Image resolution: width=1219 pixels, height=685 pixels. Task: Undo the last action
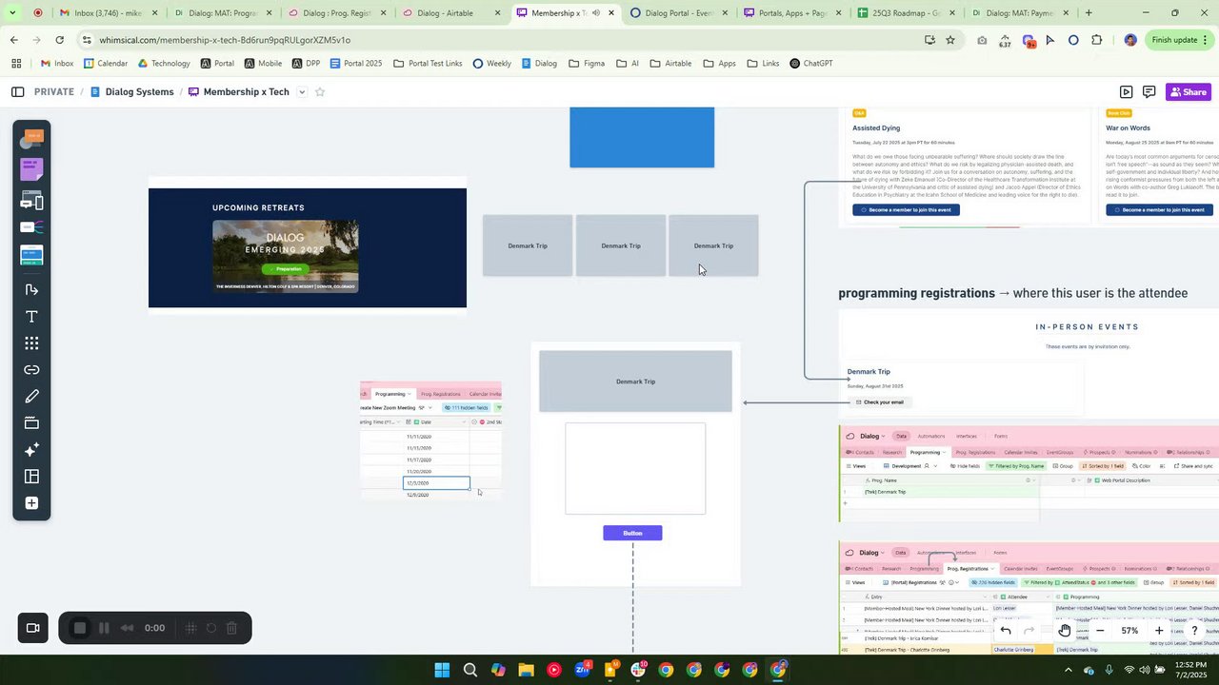[x=1006, y=631]
